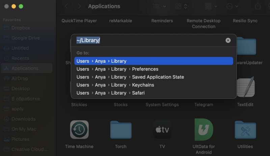Image resolution: width=270 pixels, height=156 pixels.
Task: Click into the ~/Library/ path input field
Action: (x=150, y=40)
